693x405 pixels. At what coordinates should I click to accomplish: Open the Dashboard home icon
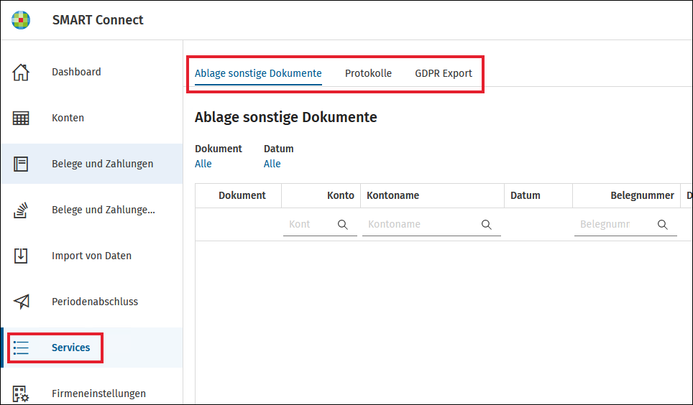tap(21, 72)
